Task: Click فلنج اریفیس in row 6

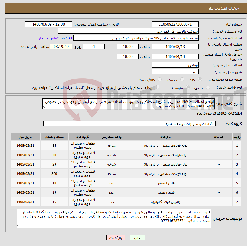Action: click(x=166, y=192)
